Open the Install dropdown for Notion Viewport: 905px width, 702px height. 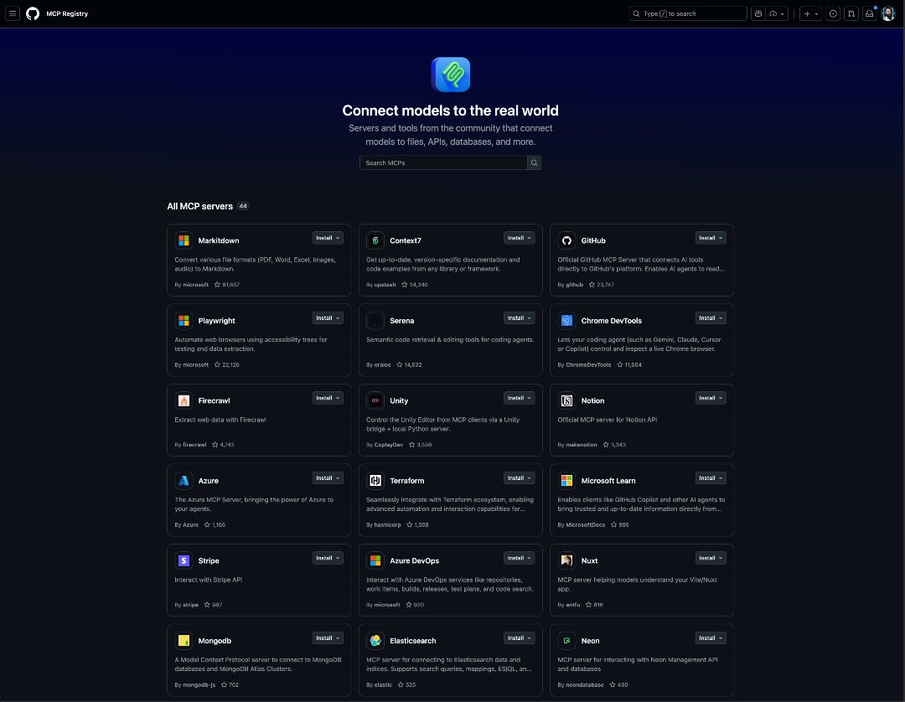pyautogui.click(x=711, y=398)
